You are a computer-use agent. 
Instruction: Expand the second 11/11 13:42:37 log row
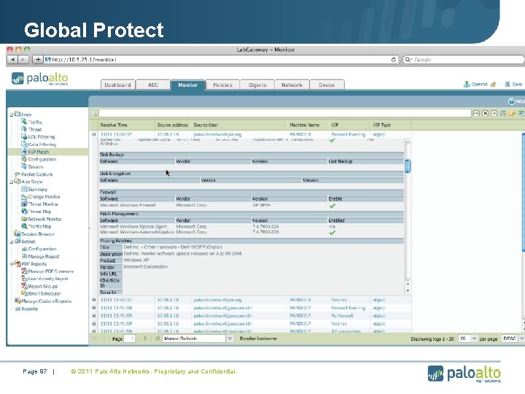click(x=94, y=300)
